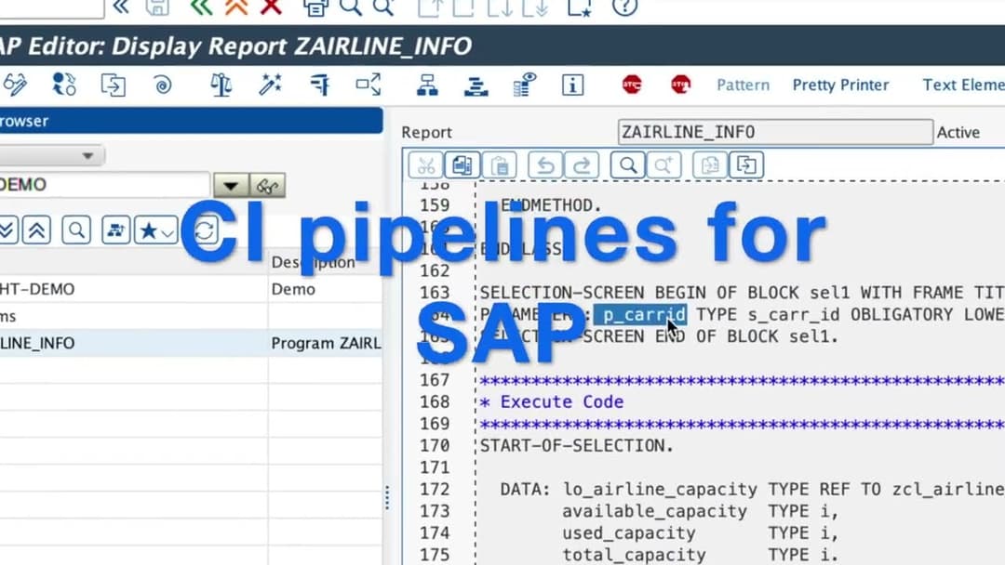Image resolution: width=1005 pixels, height=565 pixels.
Task: Open the package name history dropdown arrow
Action: [x=231, y=186]
